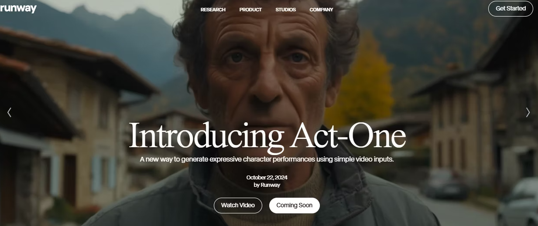This screenshot has width=538, height=226.
Task: Open the Research menu
Action: click(x=213, y=10)
